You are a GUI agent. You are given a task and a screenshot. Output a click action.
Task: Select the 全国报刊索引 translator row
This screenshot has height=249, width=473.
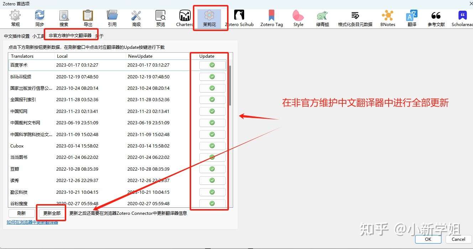click(x=118, y=100)
